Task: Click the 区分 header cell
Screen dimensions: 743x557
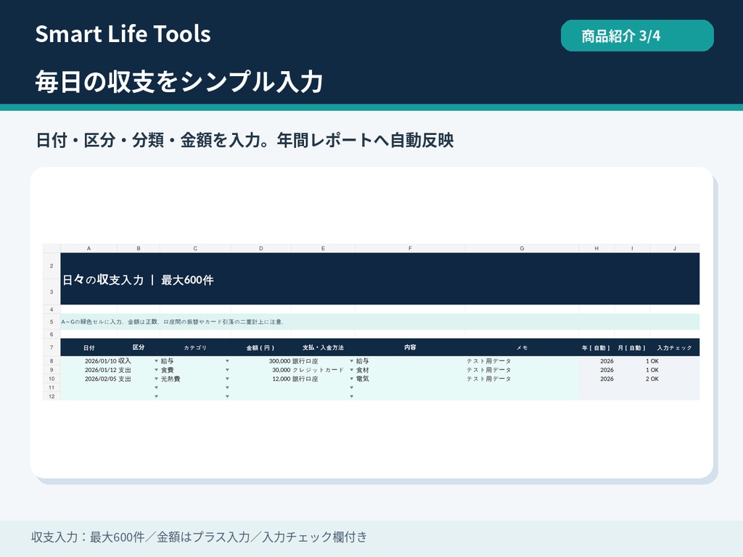Action: coord(139,347)
